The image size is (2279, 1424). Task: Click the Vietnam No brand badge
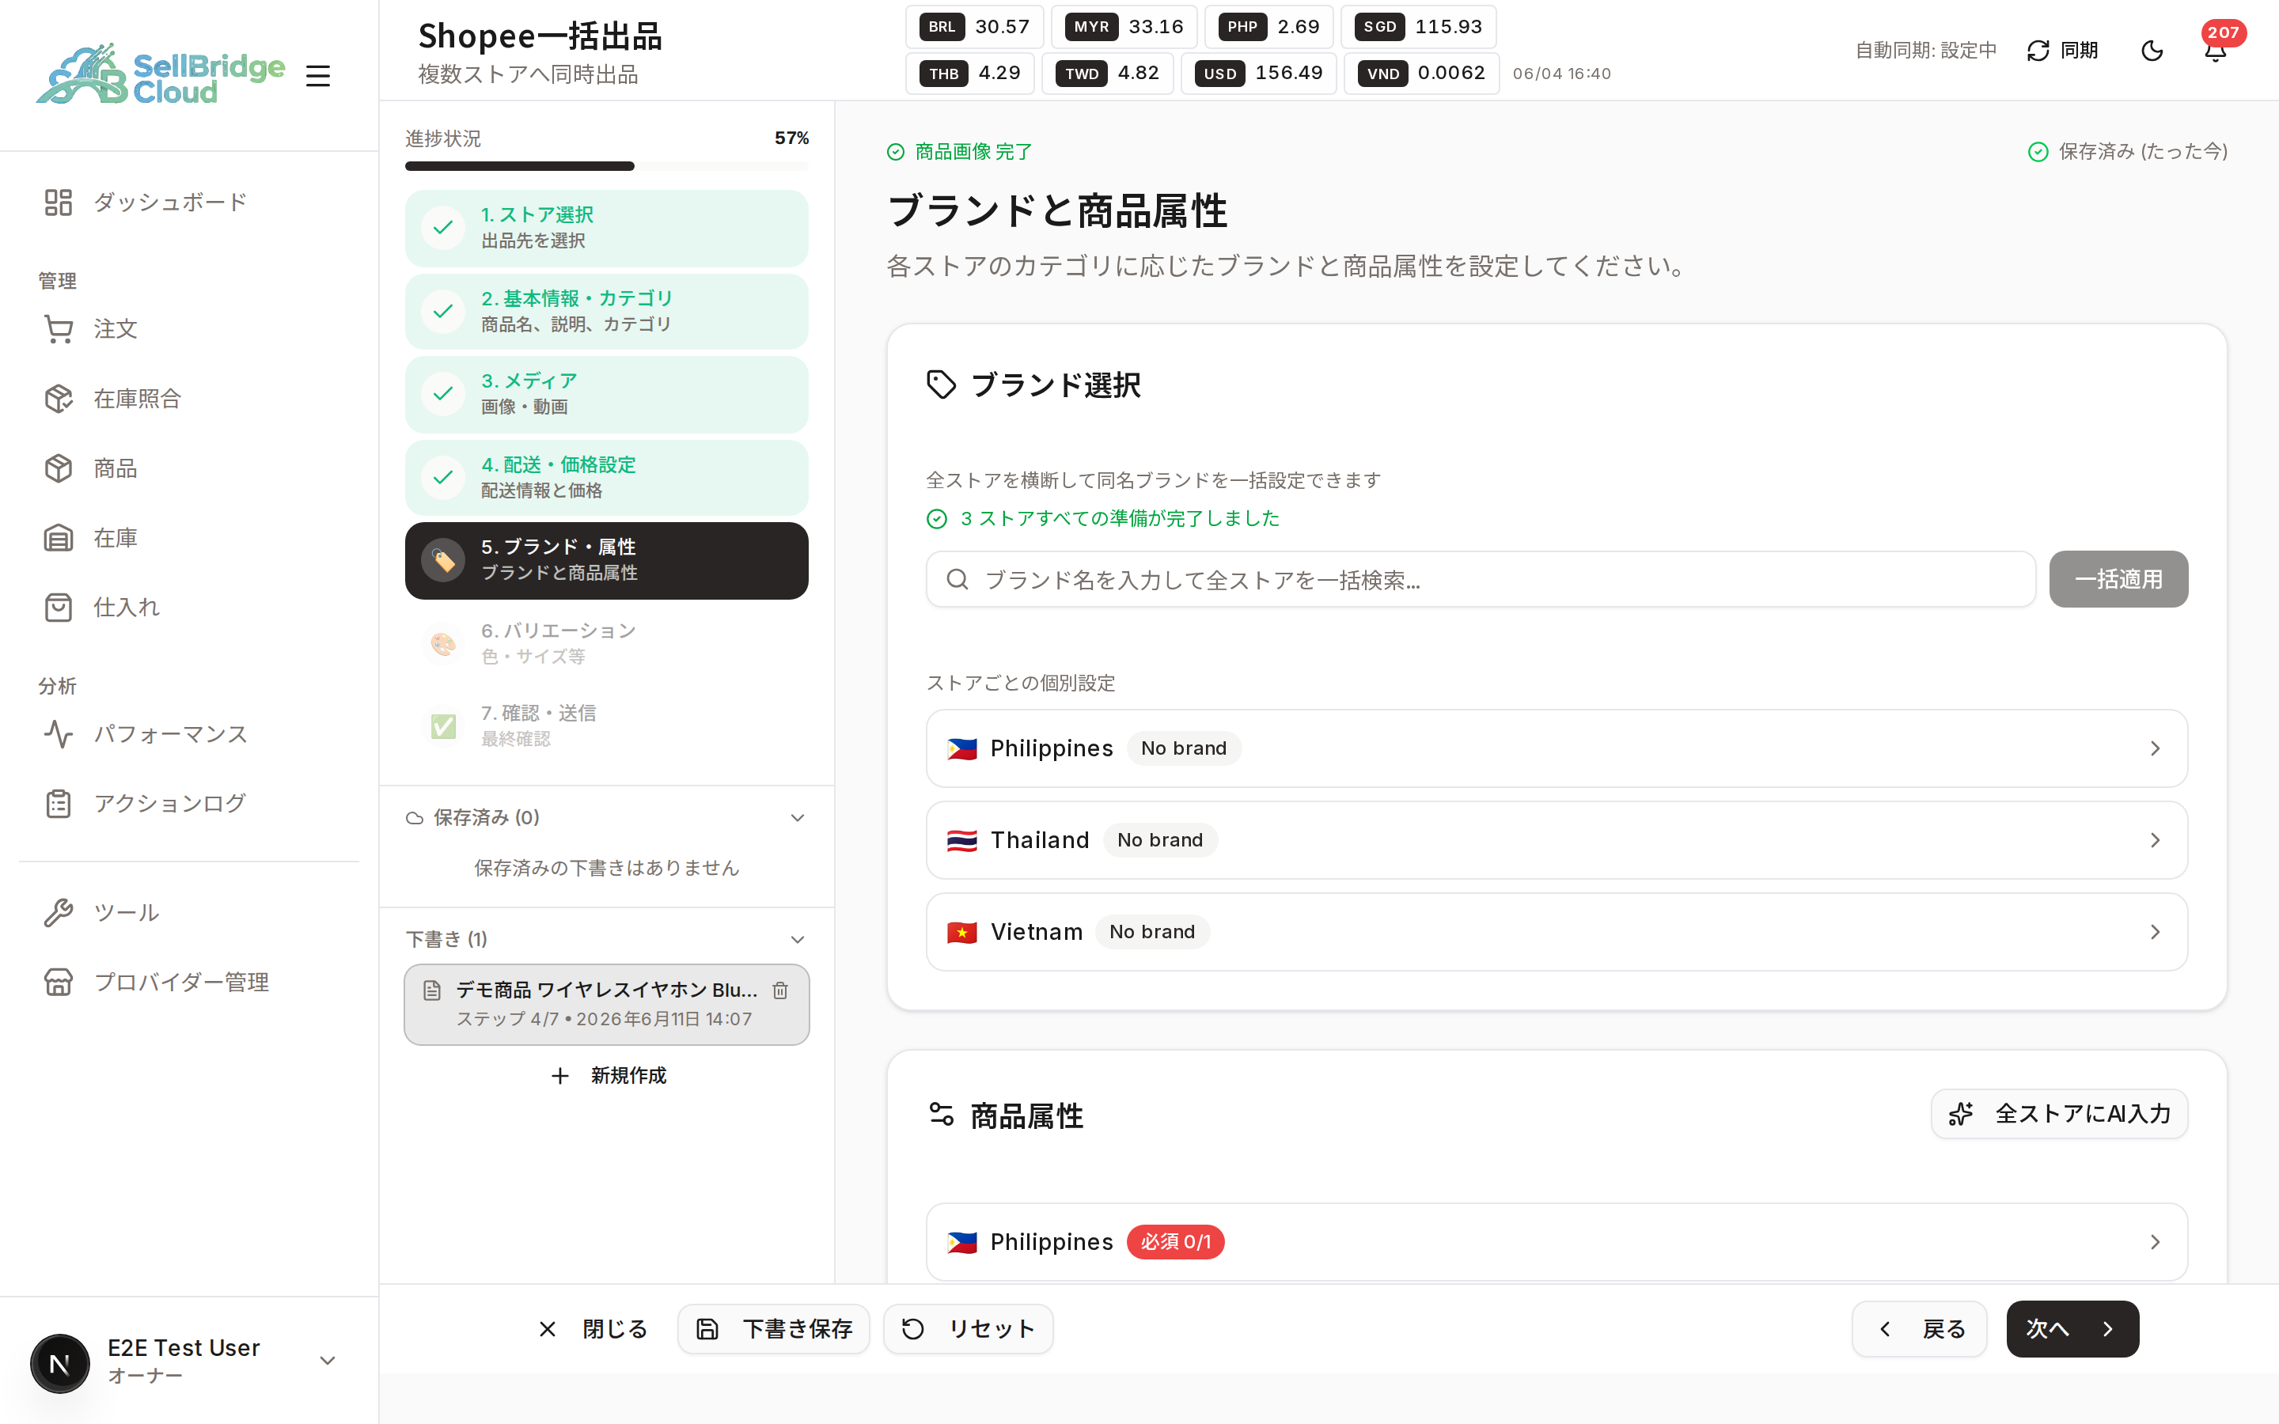[1151, 933]
